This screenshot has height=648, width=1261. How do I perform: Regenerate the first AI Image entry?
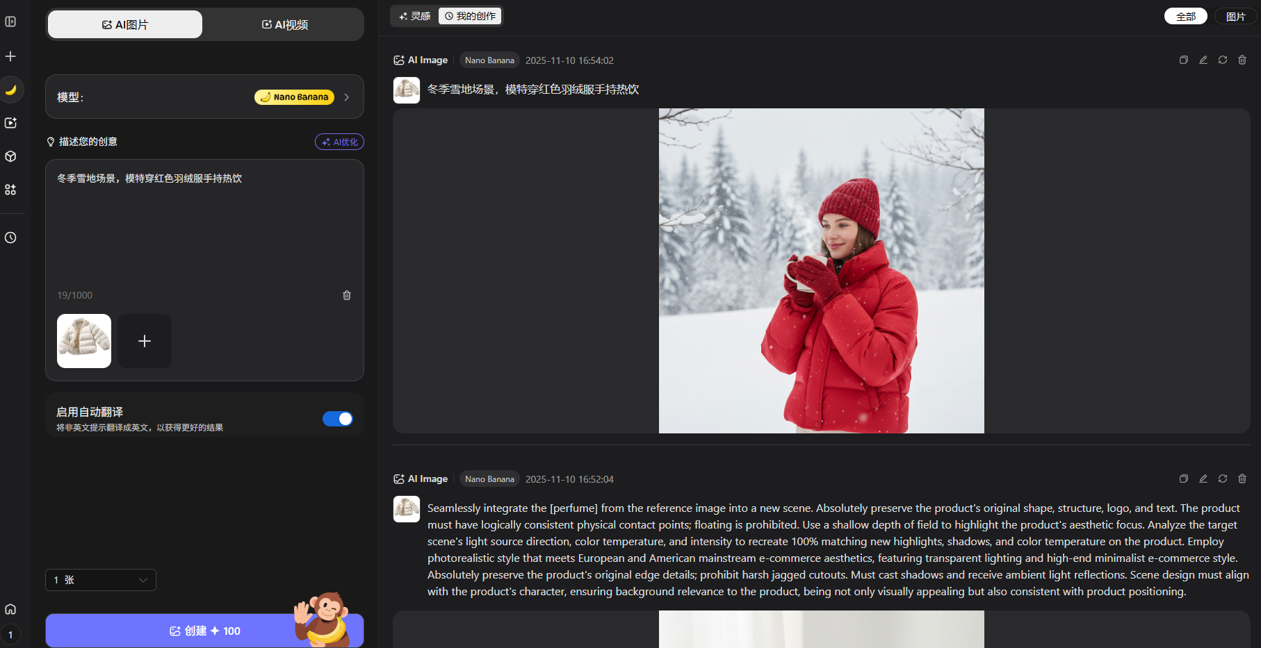tap(1222, 60)
